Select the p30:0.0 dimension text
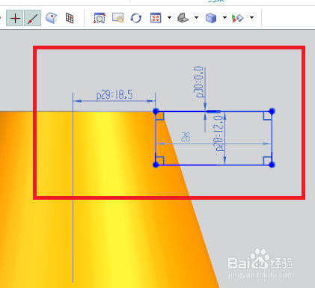315x288 pixels. [x=199, y=82]
